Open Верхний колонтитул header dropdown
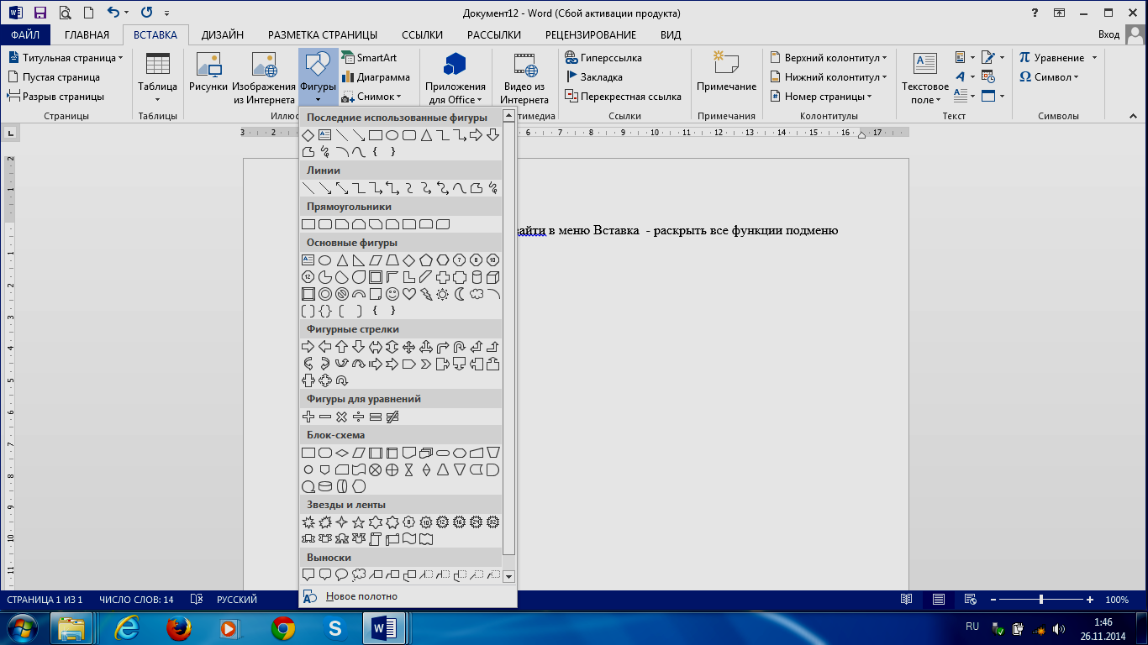This screenshot has height=645, width=1148. tap(829, 58)
